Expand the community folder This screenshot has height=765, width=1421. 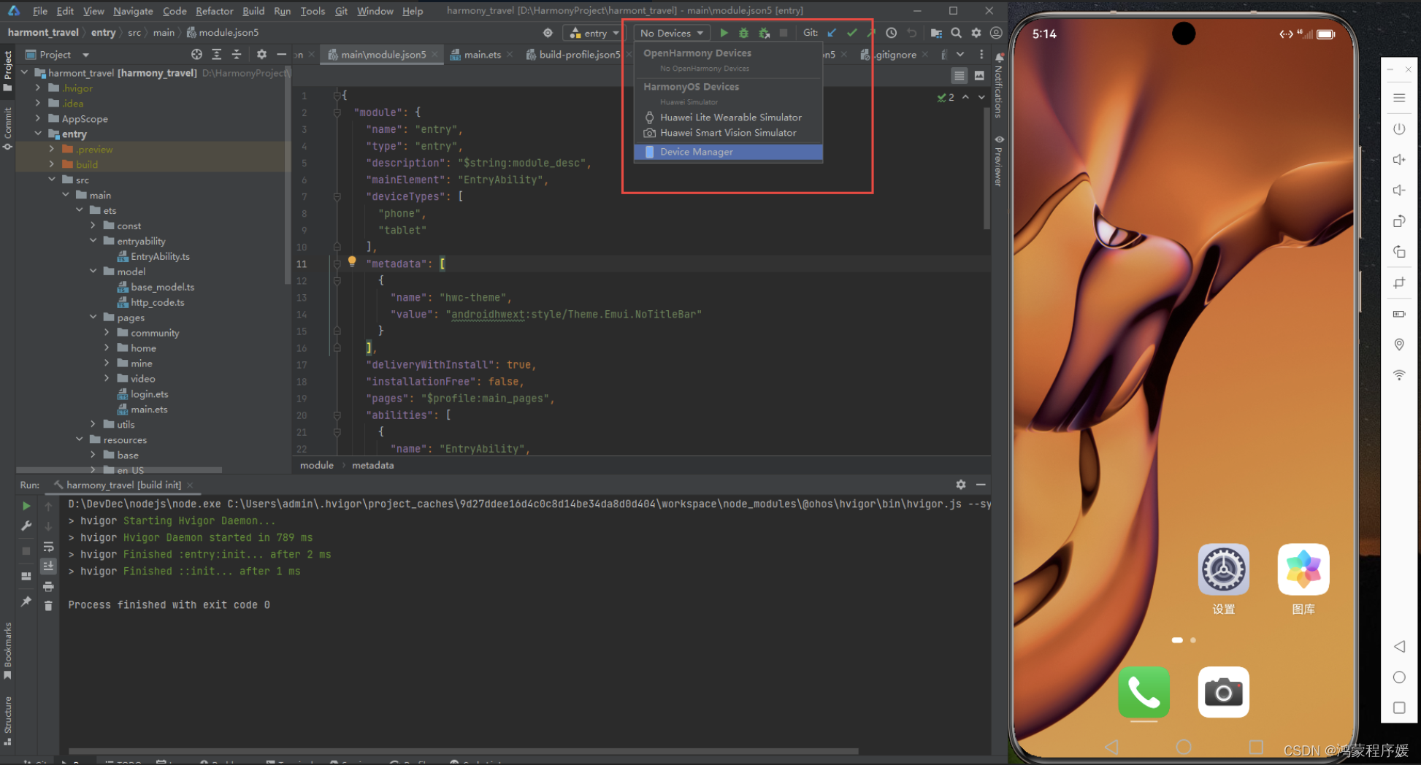(107, 333)
